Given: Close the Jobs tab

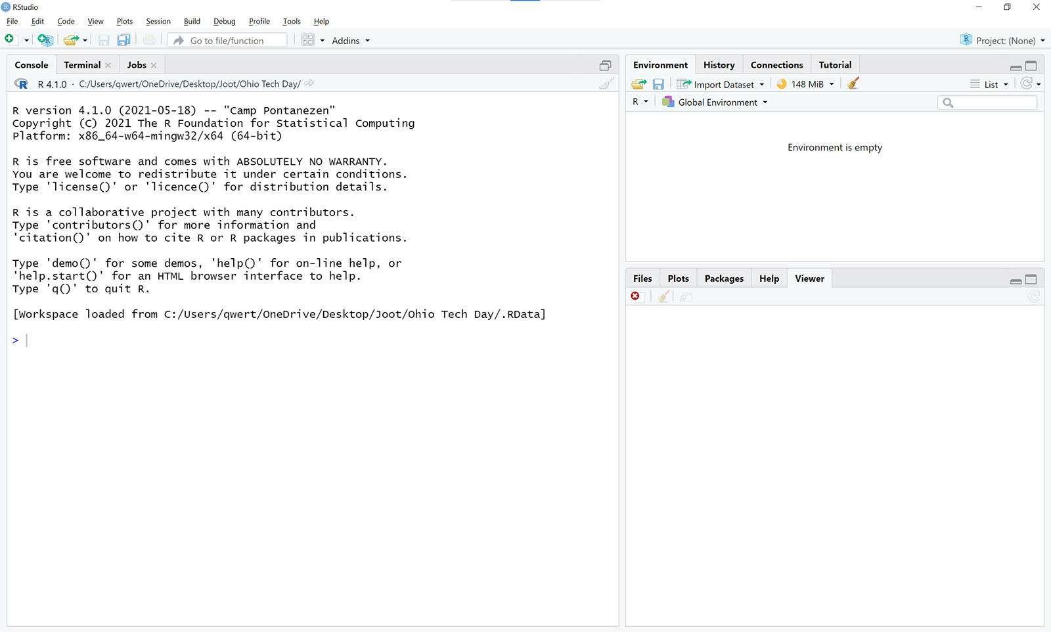Looking at the screenshot, I should [x=154, y=65].
